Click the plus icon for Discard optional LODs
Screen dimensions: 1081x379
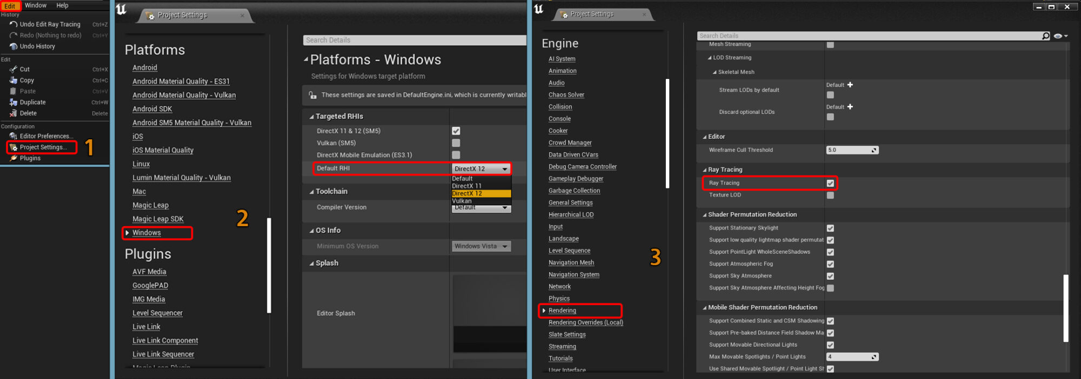coord(850,107)
